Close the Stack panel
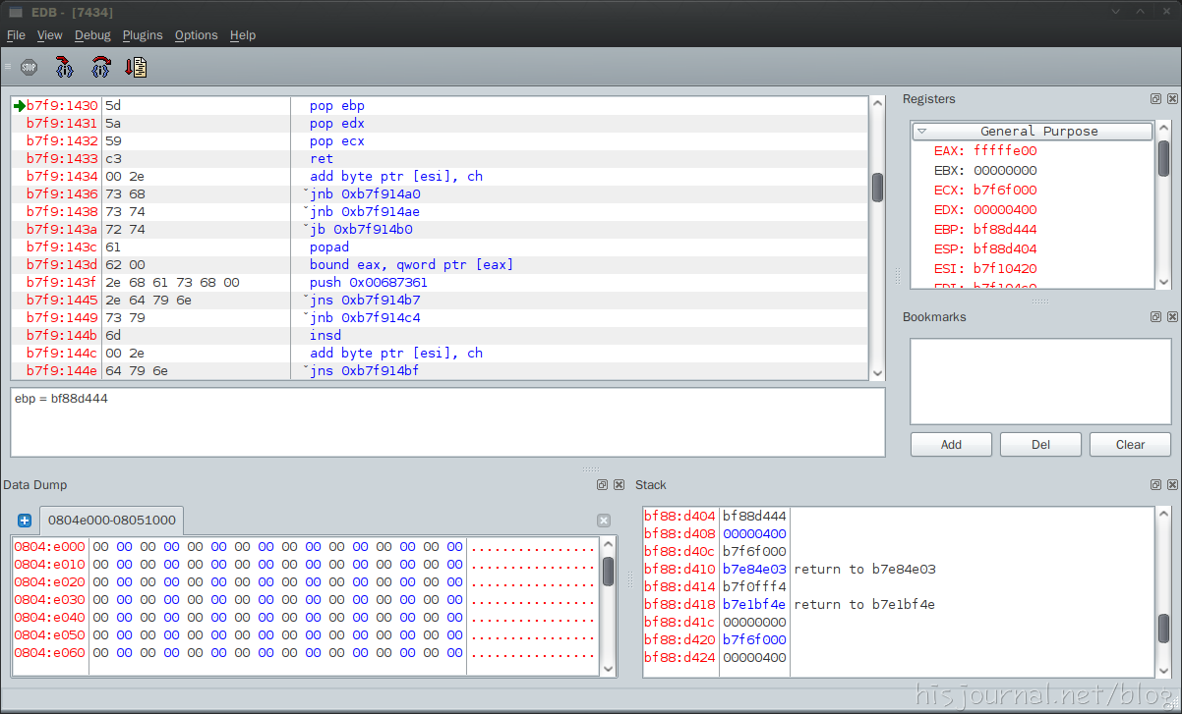Viewport: 1182px width, 714px height. tap(1172, 485)
